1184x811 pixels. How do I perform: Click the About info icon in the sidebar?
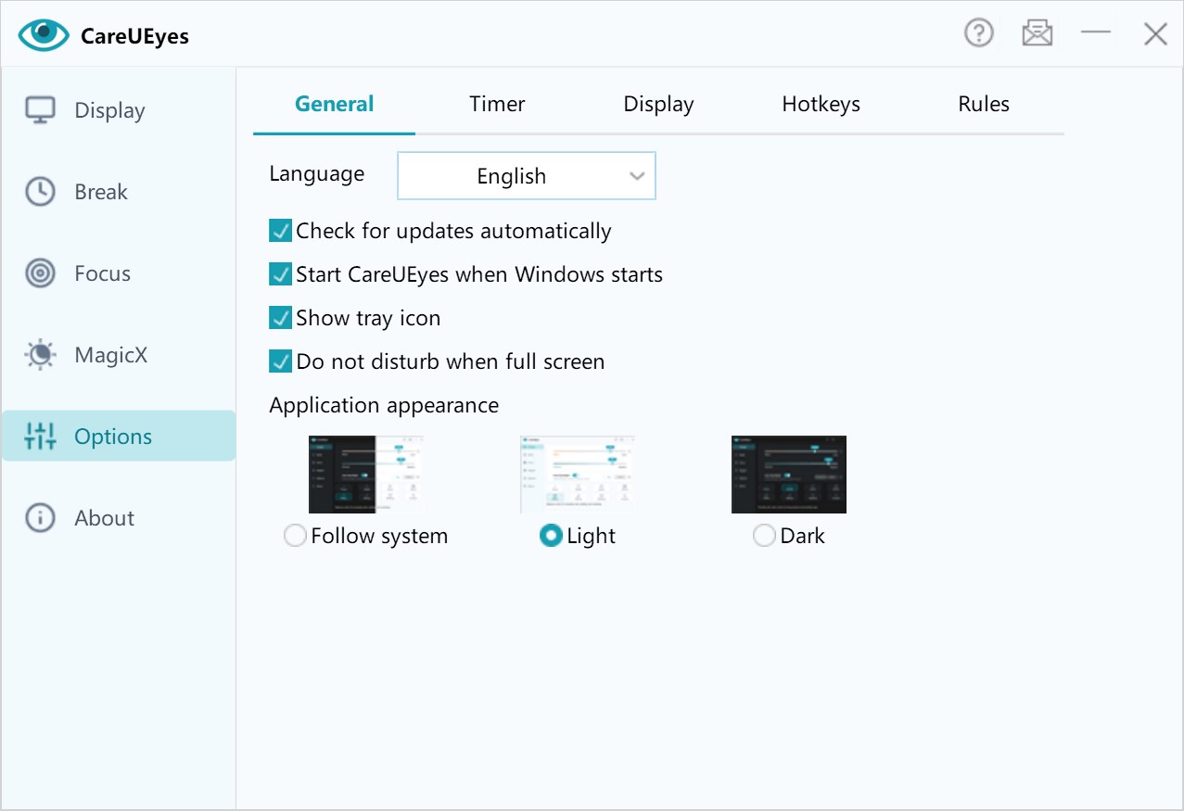(40, 518)
